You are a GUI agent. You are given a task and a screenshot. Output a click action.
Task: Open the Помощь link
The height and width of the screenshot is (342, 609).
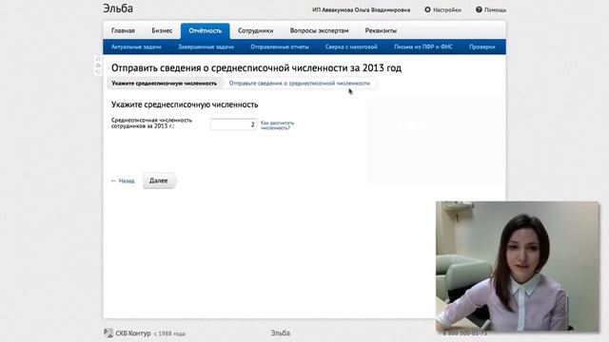pyautogui.click(x=495, y=9)
